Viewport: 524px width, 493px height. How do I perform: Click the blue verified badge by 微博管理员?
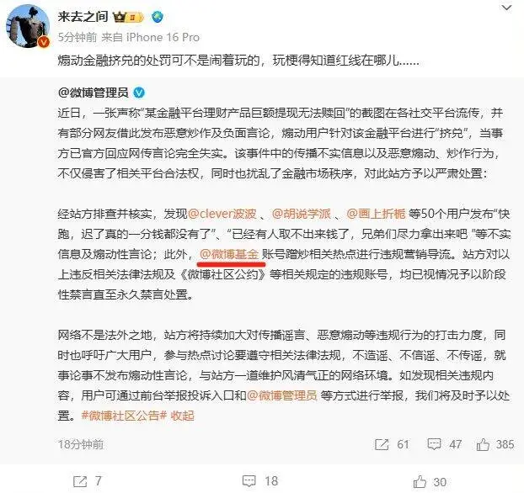tap(139, 93)
